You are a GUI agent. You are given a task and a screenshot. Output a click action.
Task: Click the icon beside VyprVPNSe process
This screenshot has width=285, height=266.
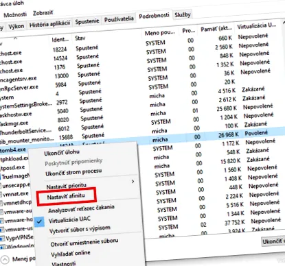(3, 239)
